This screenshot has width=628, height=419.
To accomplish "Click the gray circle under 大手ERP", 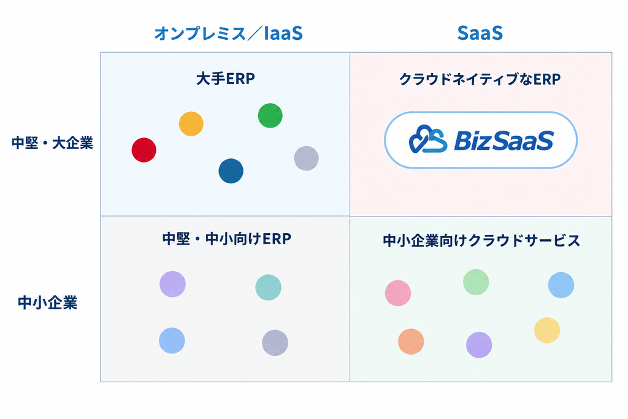I will (x=307, y=158).
